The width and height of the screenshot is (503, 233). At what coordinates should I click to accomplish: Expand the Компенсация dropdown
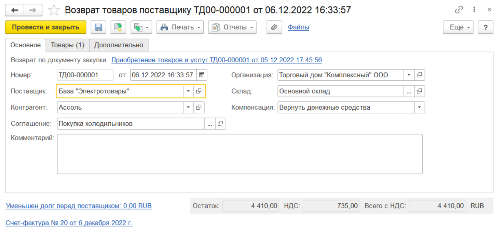(419, 108)
